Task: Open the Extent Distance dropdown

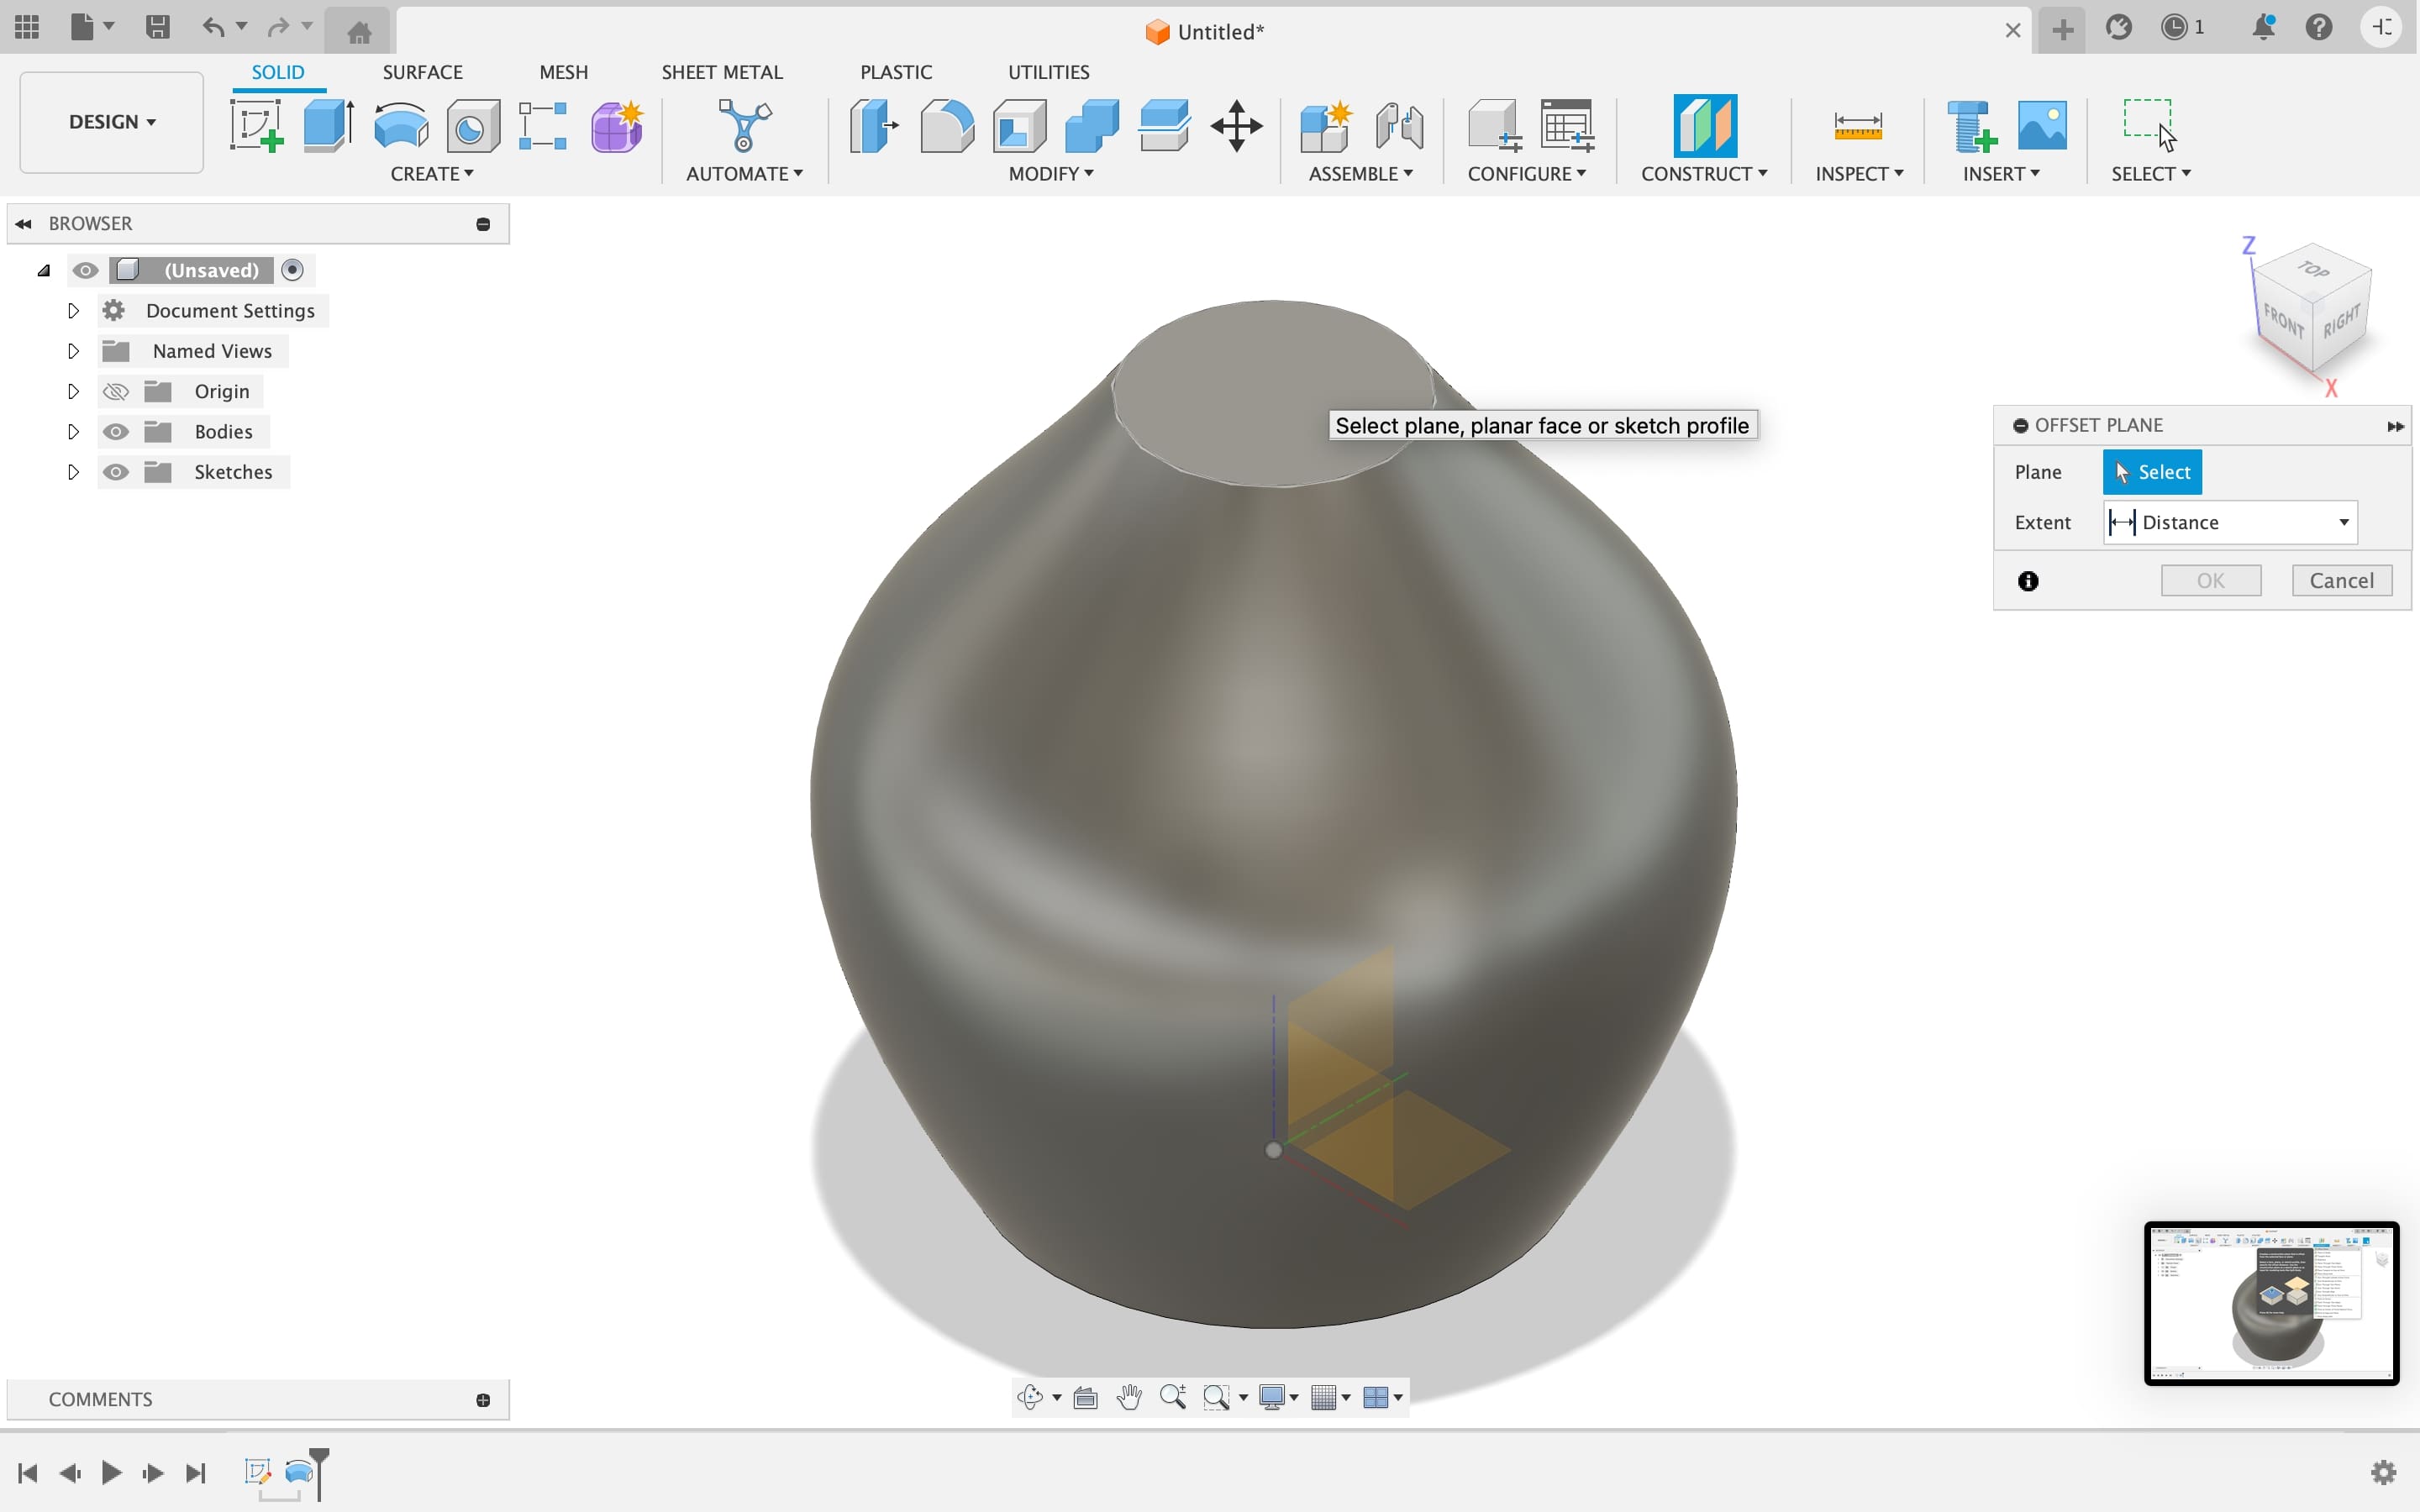Action: (x=2231, y=523)
